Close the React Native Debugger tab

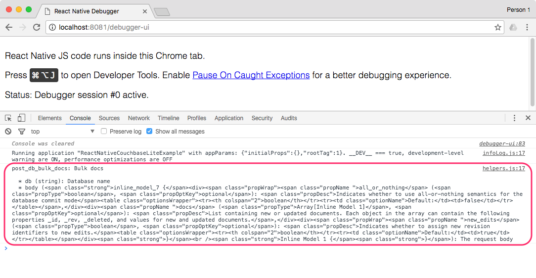[x=144, y=11]
